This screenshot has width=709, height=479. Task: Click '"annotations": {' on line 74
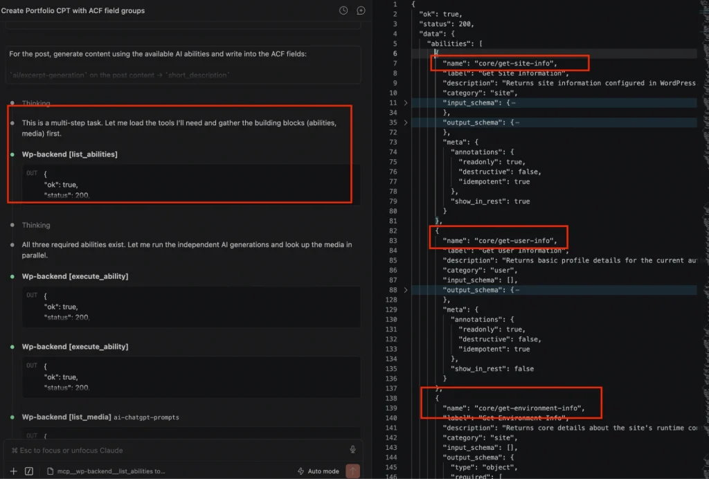click(x=482, y=152)
